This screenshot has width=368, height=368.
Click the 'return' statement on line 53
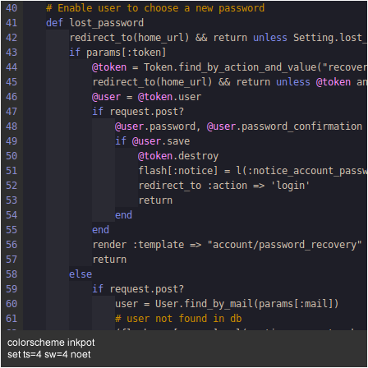[x=155, y=200]
